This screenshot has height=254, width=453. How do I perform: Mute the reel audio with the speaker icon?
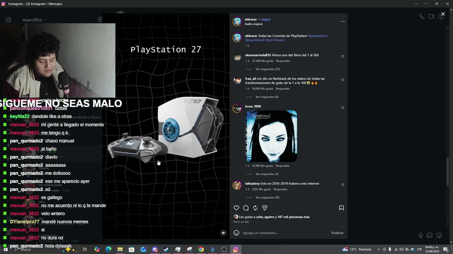tap(223, 233)
